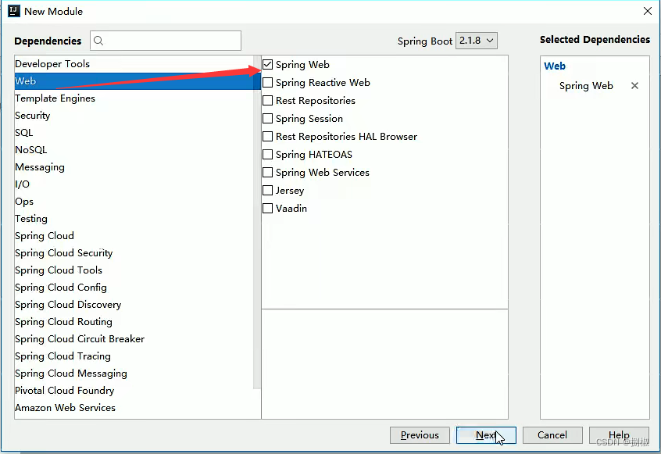The image size is (661, 454).
Task: Click the IntelliJ icon in the title bar
Action: click(14, 11)
